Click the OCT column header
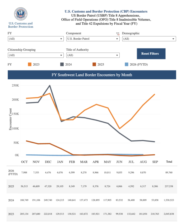The height and width of the screenshot is (222, 183). click(x=24, y=162)
